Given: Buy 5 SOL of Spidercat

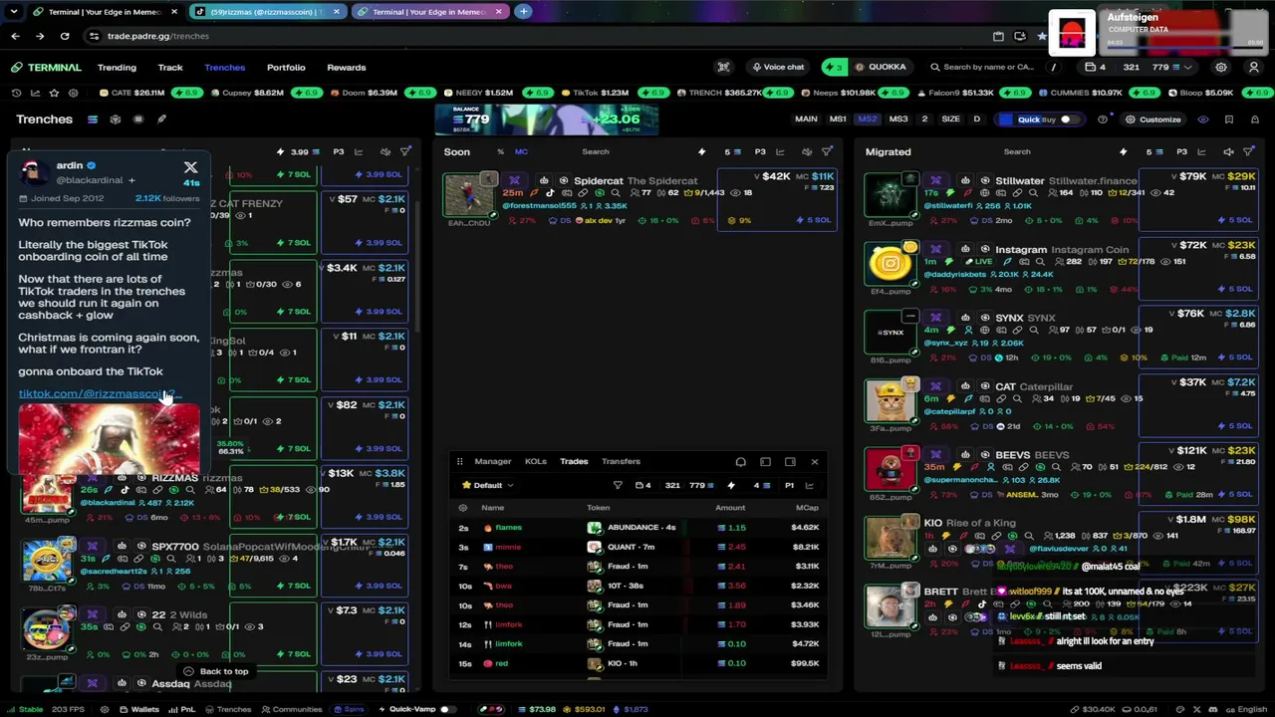Looking at the screenshot, I should (x=814, y=220).
